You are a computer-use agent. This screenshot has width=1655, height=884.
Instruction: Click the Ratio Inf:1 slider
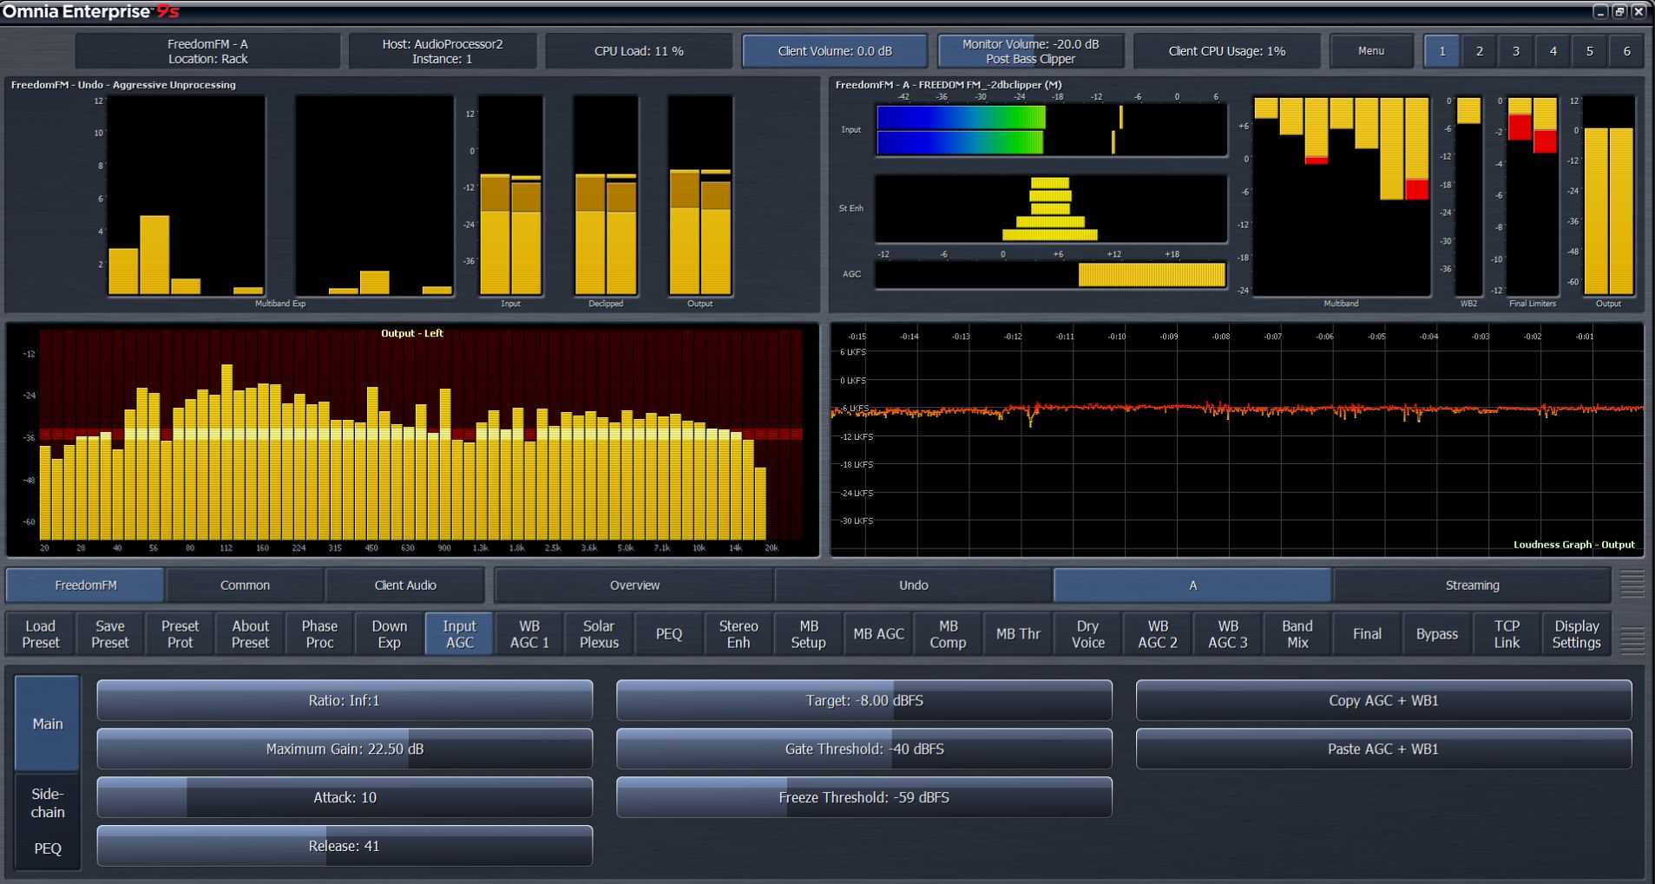tap(345, 700)
